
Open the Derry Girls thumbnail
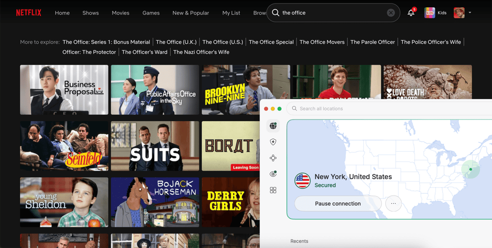[231, 202]
